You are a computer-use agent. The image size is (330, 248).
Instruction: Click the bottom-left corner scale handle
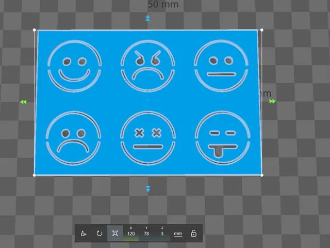click(35, 175)
